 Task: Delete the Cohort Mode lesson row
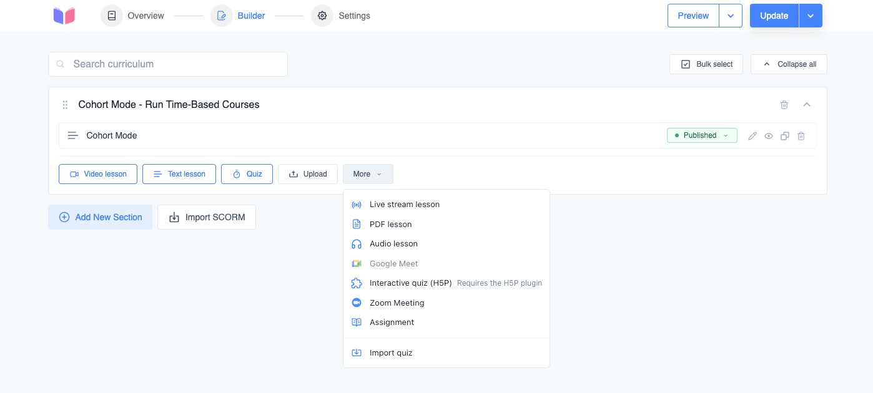(801, 136)
